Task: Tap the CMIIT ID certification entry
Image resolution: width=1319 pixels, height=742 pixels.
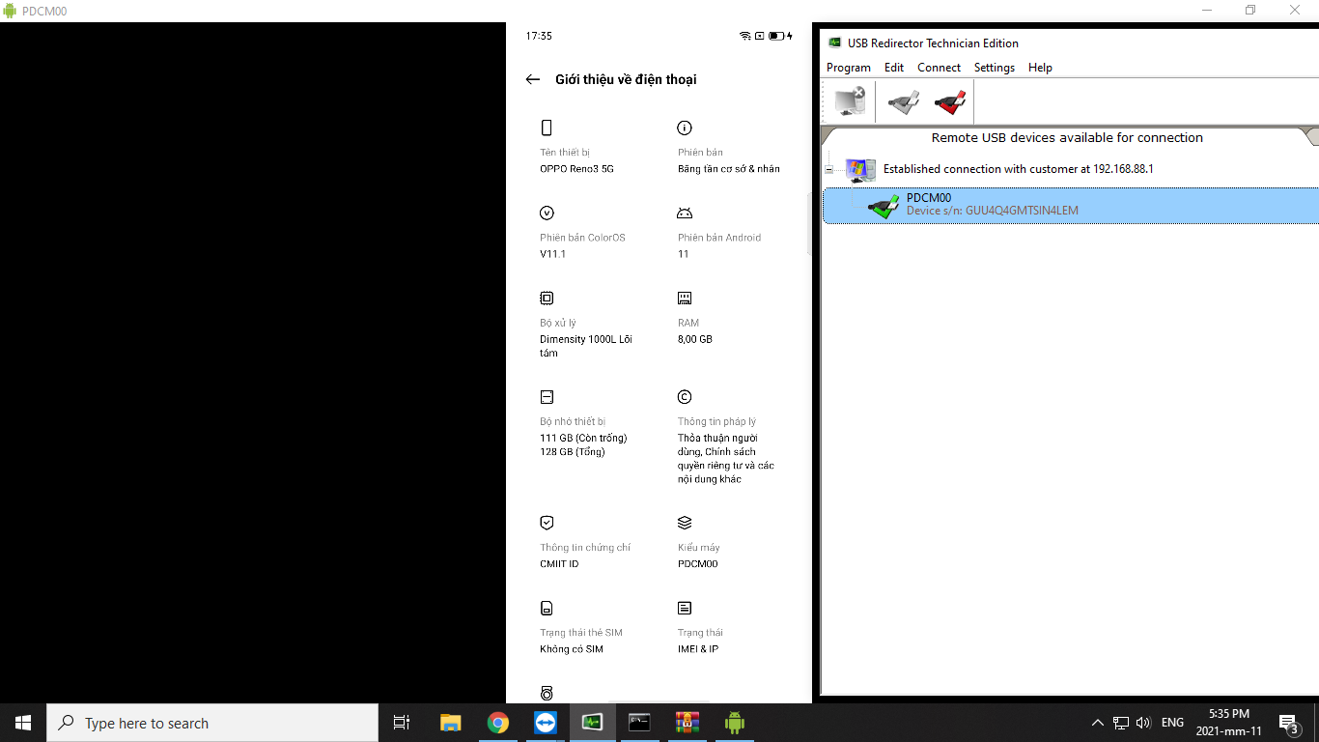Action: [559, 564]
